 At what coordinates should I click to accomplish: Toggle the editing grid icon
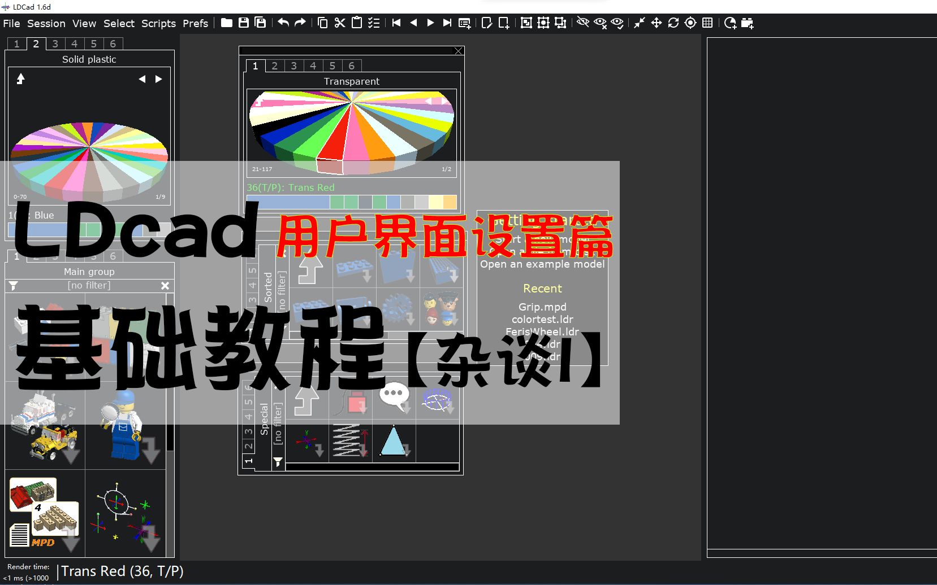click(707, 23)
